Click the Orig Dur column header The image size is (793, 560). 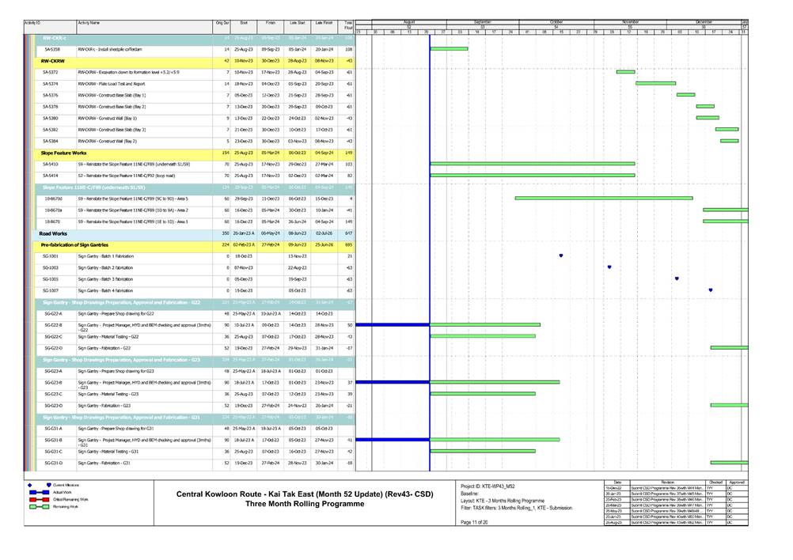(x=222, y=25)
